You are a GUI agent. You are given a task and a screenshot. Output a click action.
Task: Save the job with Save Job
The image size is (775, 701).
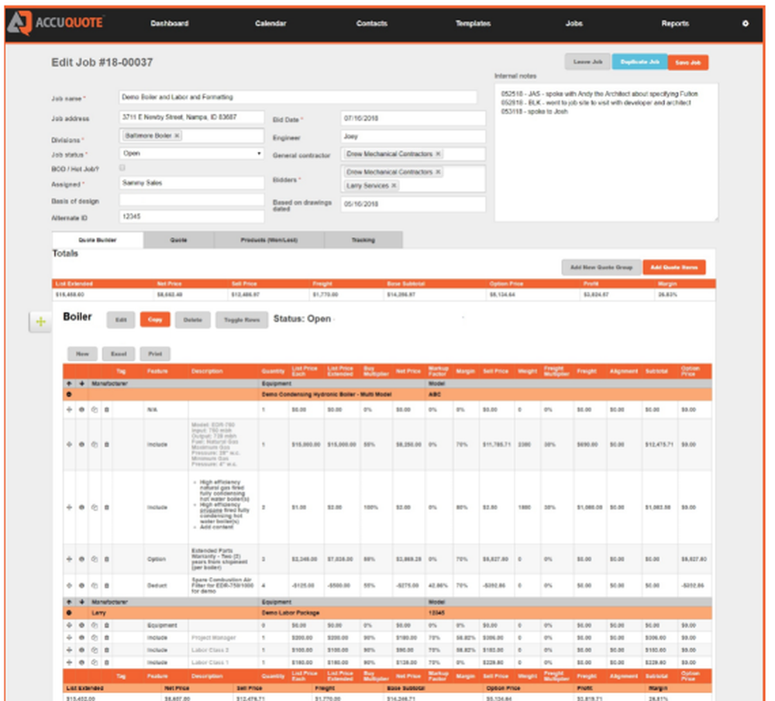[688, 62]
